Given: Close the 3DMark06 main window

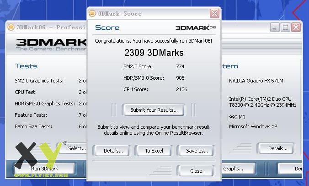Looking at the screenshot, I should pos(296,27).
